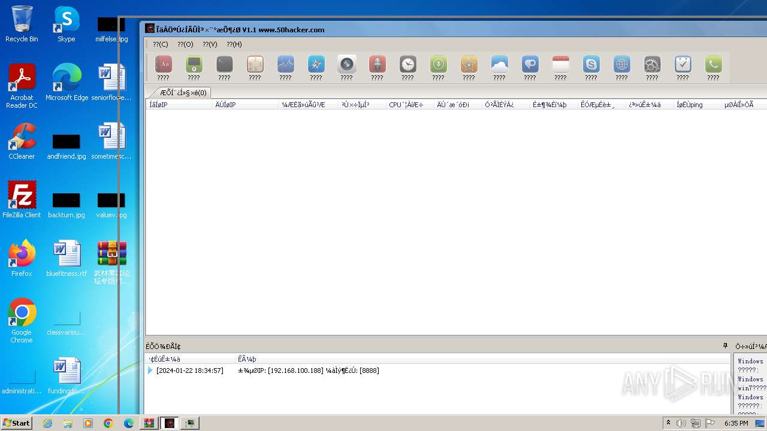Open Firefox desktop shortcut
The height and width of the screenshot is (431, 767).
(22, 259)
